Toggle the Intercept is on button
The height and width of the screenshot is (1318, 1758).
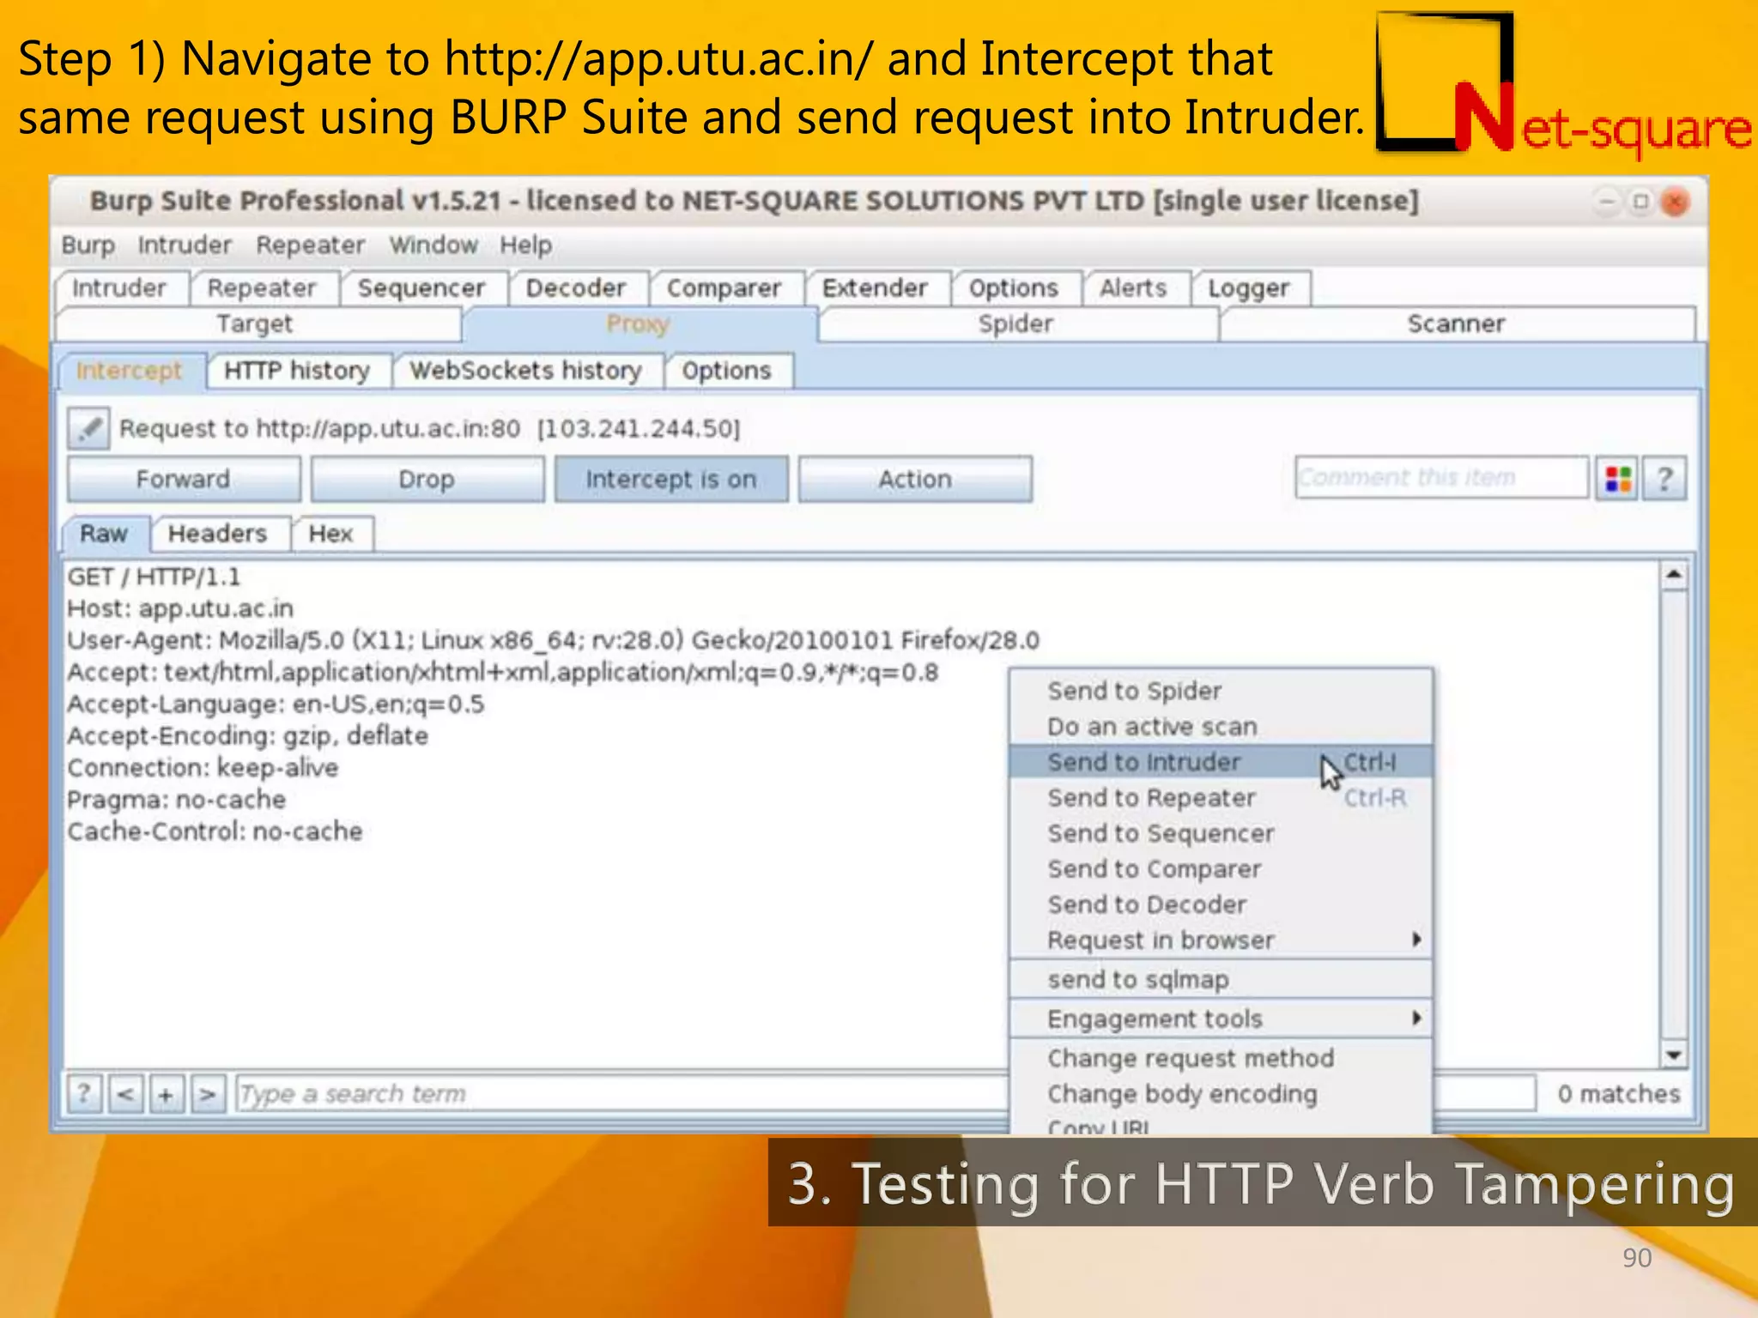[x=671, y=479]
